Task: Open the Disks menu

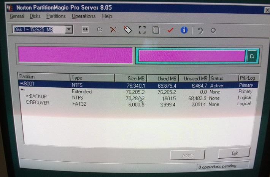Action: [35, 16]
